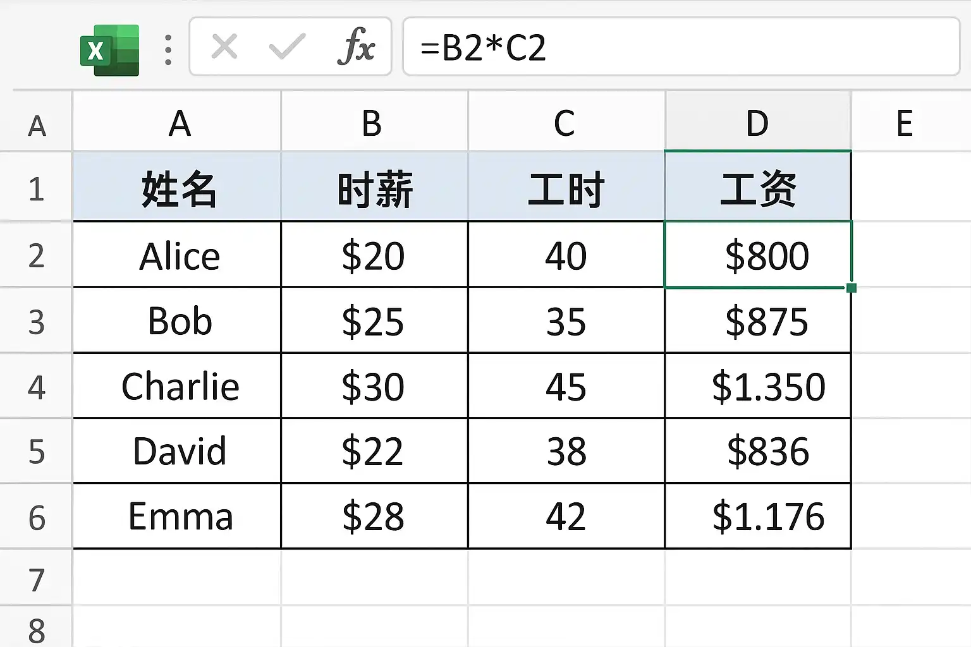Click the vertical three-dot formula bar handle
The width and height of the screenshot is (971, 647).
click(x=168, y=49)
